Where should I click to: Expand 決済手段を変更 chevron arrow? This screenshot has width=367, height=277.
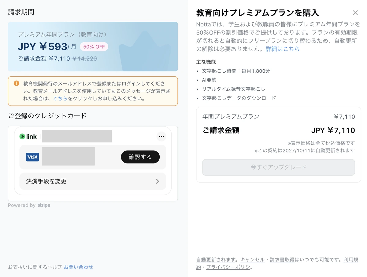click(x=158, y=181)
